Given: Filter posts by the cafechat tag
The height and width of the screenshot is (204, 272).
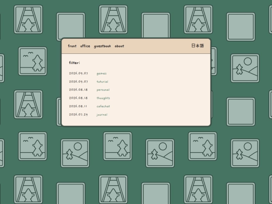Looking at the screenshot, I should click(103, 106).
